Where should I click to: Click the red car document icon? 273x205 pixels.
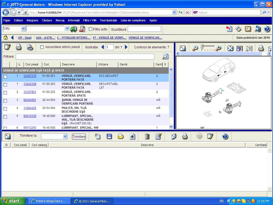(82, 29)
